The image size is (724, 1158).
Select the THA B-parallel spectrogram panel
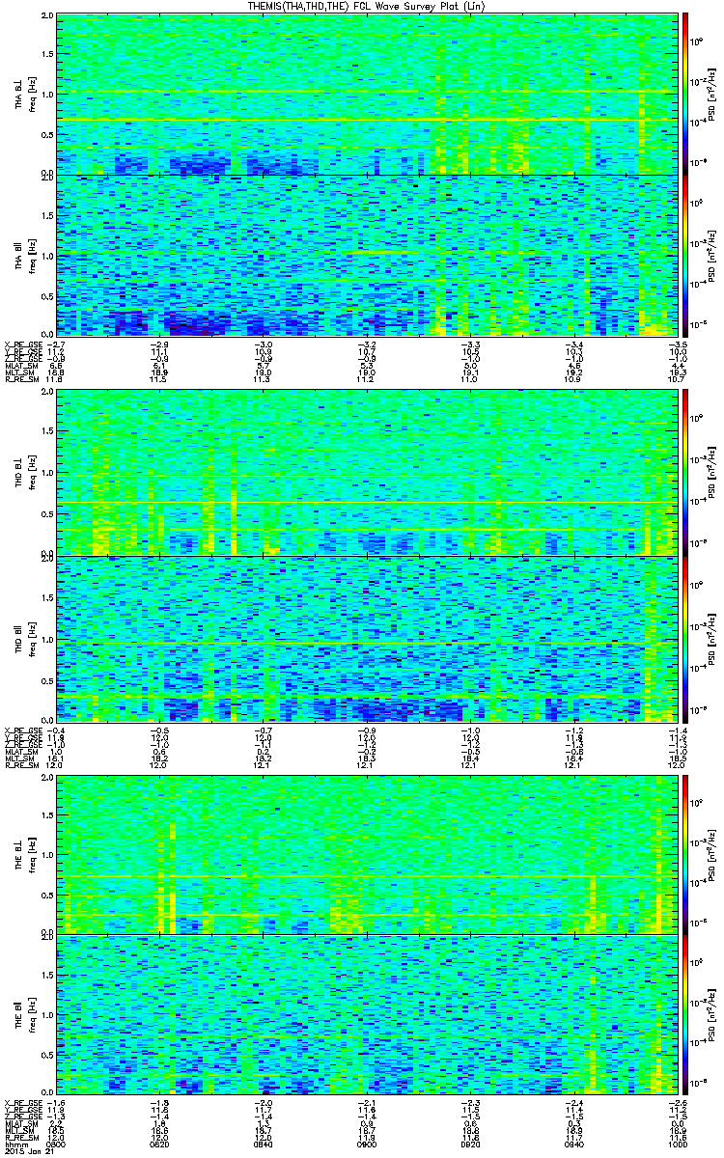pyautogui.click(x=363, y=255)
